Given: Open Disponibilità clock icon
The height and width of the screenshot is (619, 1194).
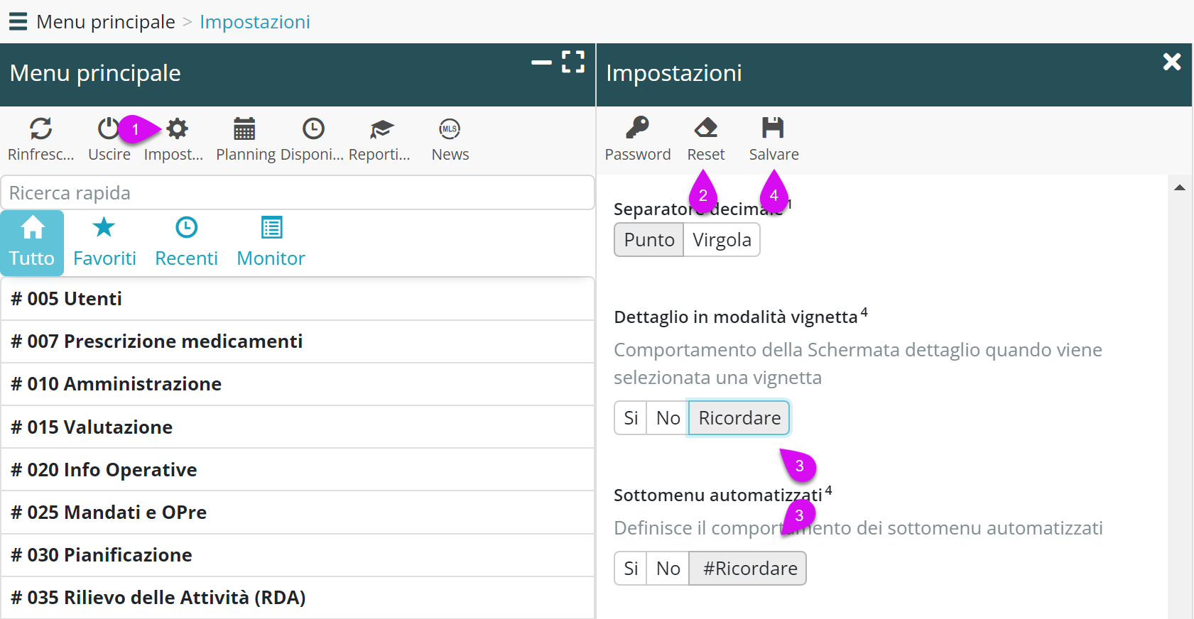Looking at the screenshot, I should coord(313,129).
